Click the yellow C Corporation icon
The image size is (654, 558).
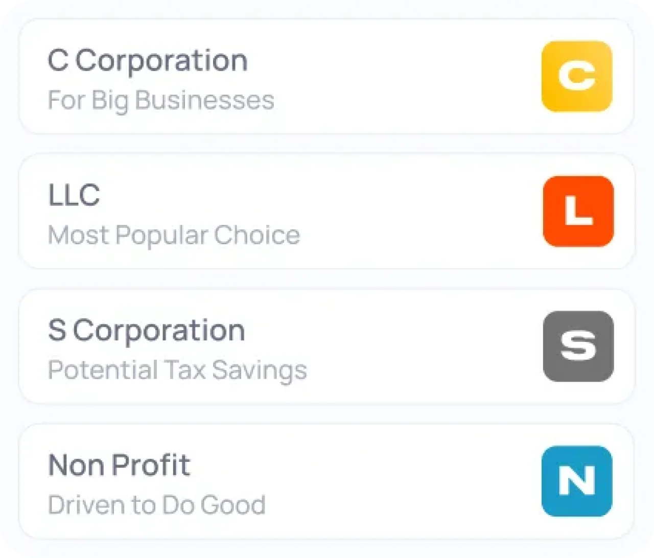click(x=577, y=76)
